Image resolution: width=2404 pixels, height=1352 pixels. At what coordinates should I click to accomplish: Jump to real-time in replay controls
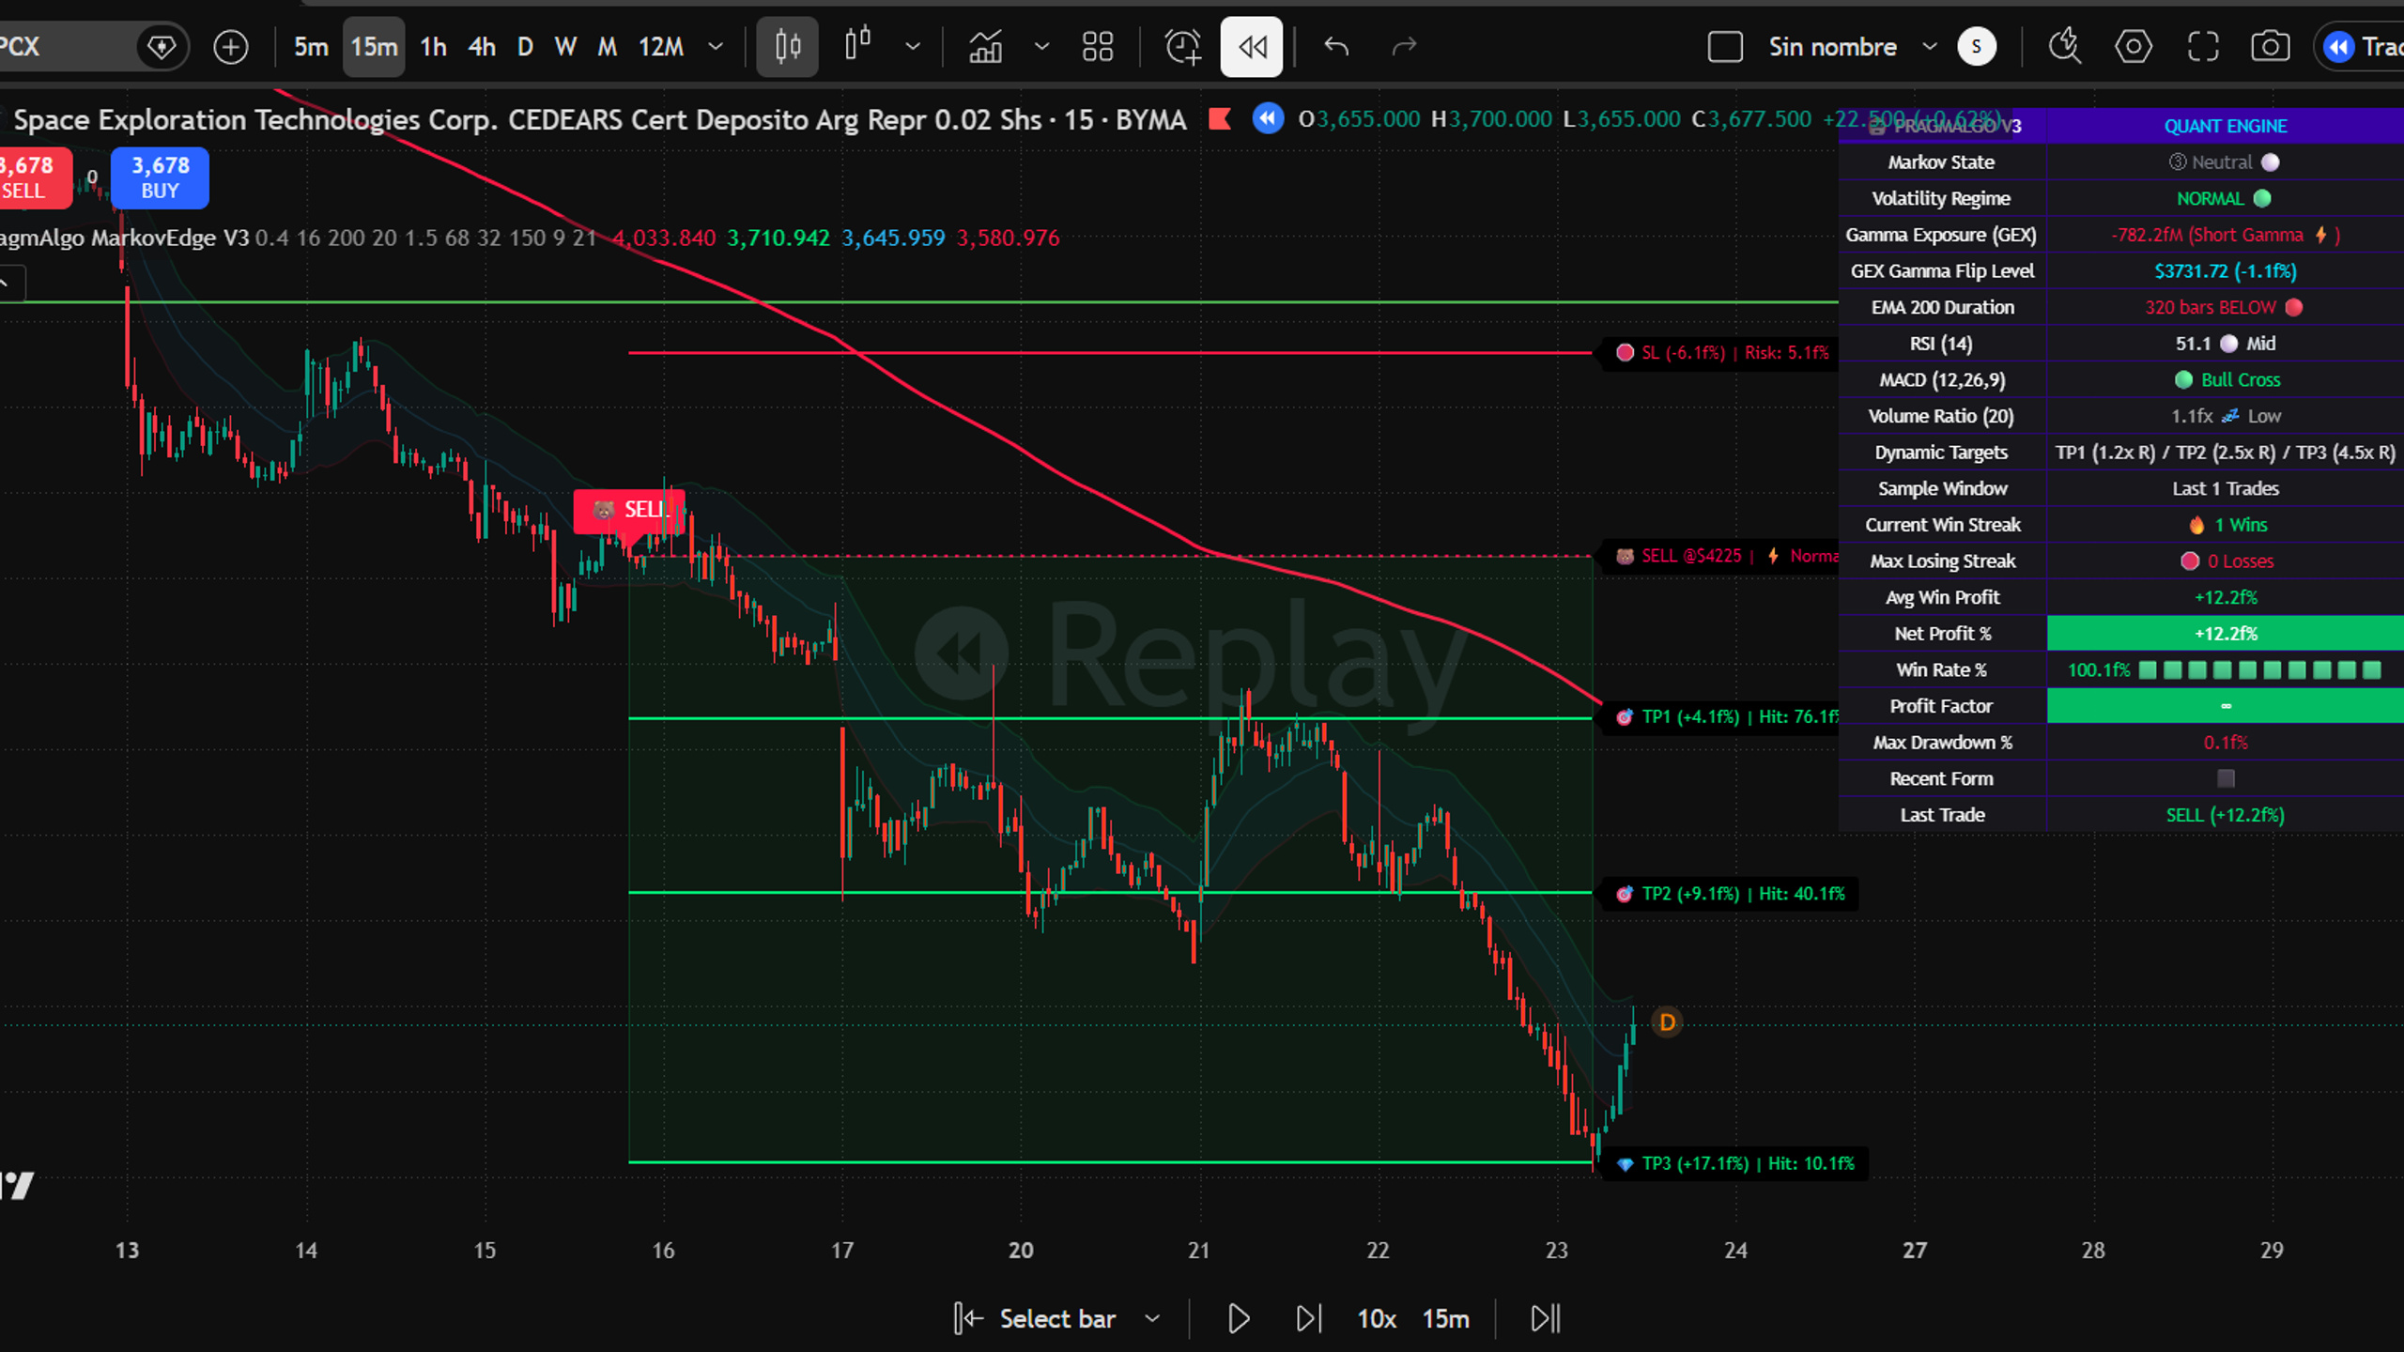pyautogui.click(x=1545, y=1319)
